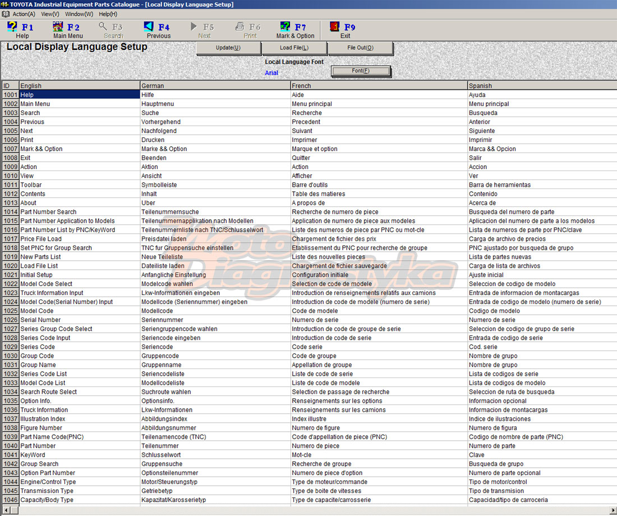The width and height of the screenshot is (617, 516).
Task: Open Main Menu with F2 icon
Action: (58, 26)
